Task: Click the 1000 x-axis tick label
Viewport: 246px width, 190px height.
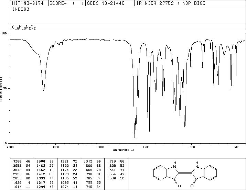Action: [191, 147]
